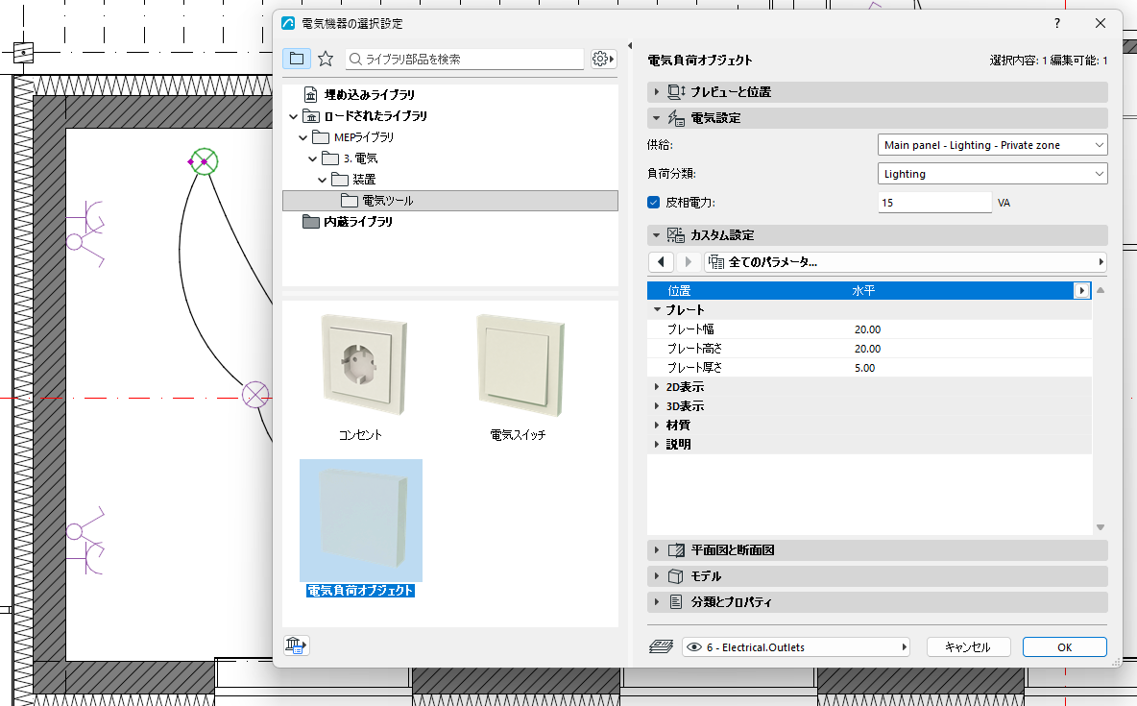This screenshot has width=1137, height=706.
Task: Open the 全てのパラメータ selector
Action: click(905, 262)
